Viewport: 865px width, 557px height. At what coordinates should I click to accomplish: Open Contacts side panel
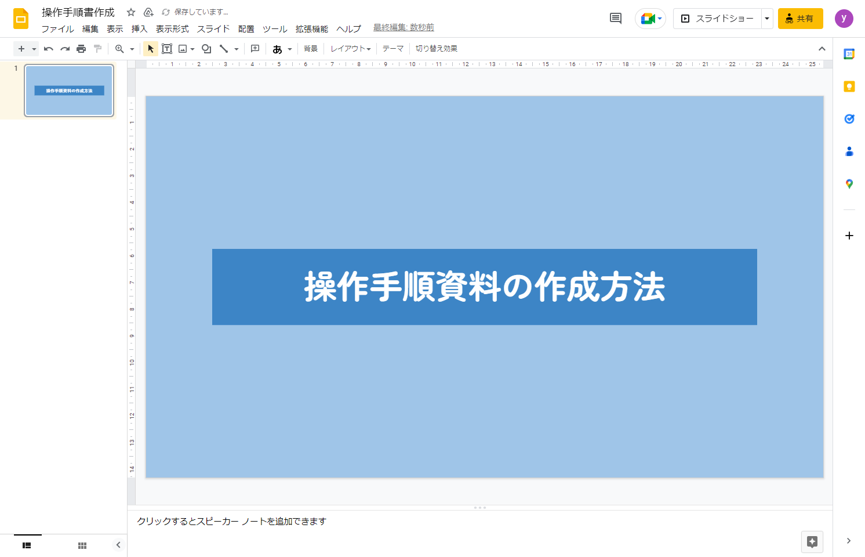click(x=849, y=151)
